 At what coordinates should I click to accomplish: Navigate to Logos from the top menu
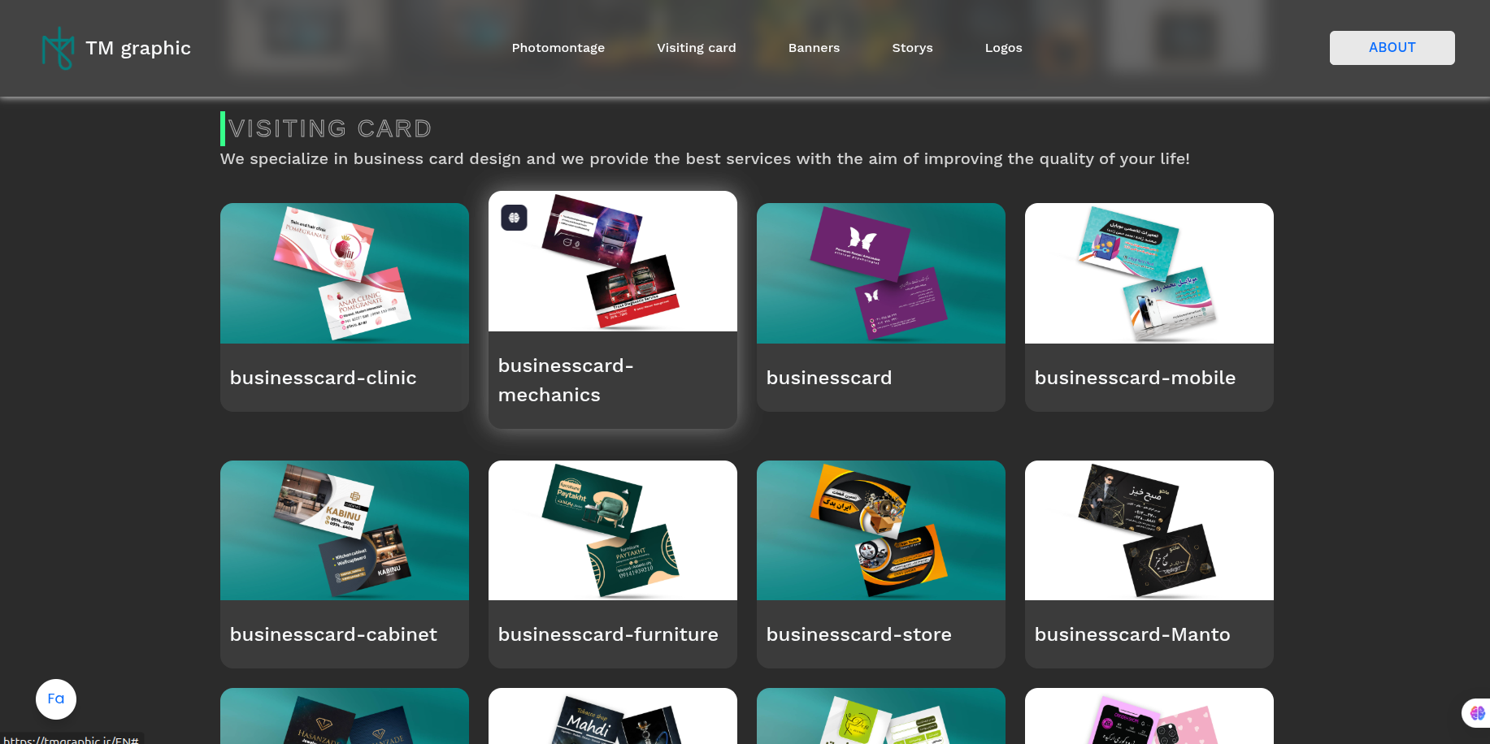coord(1003,48)
